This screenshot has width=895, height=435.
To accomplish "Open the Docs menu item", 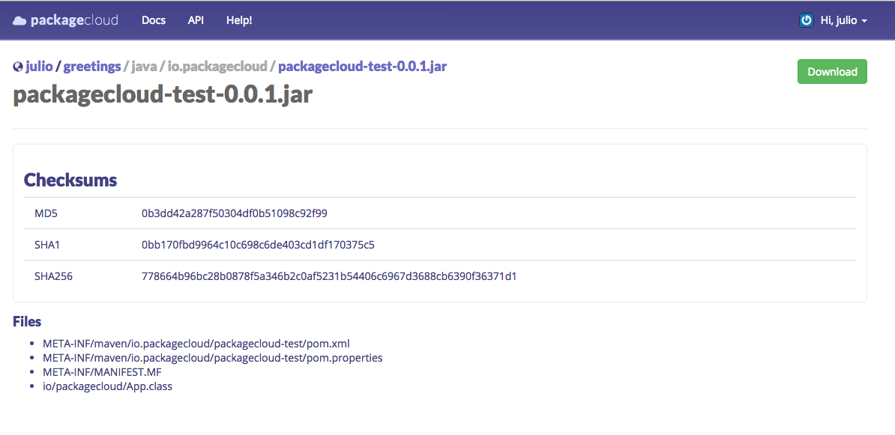I will click(154, 20).
